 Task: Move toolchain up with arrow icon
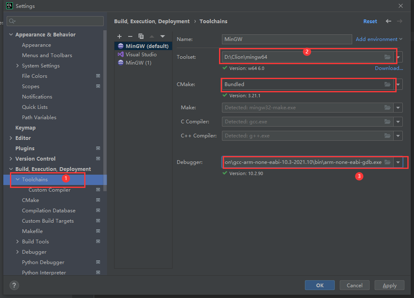pyautogui.click(x=152, y=36)
